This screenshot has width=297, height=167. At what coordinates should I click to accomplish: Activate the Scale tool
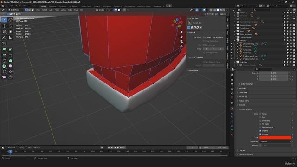tap(4, 32)
